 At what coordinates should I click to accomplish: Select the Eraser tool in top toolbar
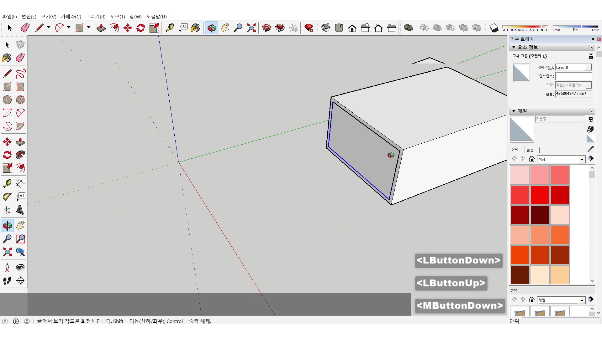pos(25,28)
